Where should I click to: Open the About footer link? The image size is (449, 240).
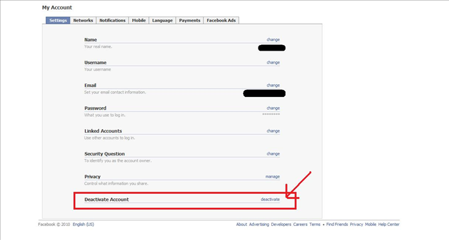pyautogui.click(x=241, y=224)
